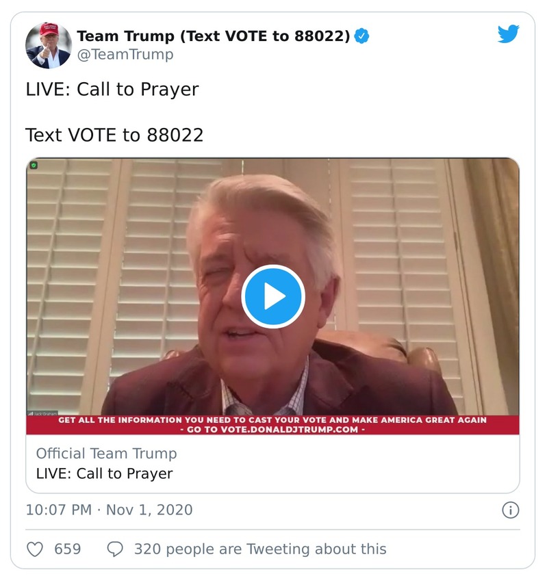
Task: Play the Call to Prayer video
Action: point(273,296)
